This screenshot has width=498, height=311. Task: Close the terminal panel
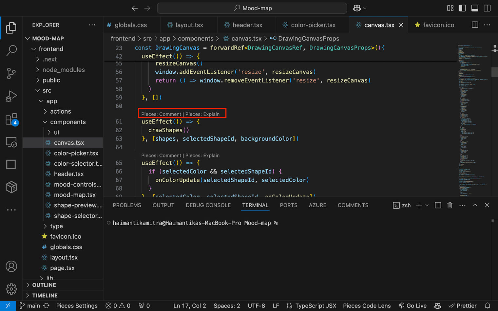pyautogui.click(x=487, y=205)
